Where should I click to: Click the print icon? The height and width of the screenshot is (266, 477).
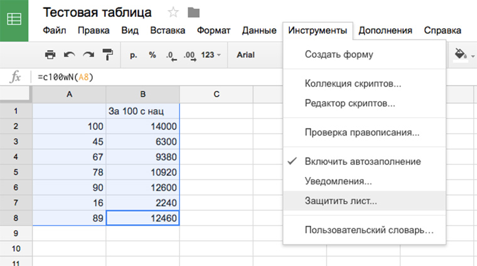click(x=50, y=55)
